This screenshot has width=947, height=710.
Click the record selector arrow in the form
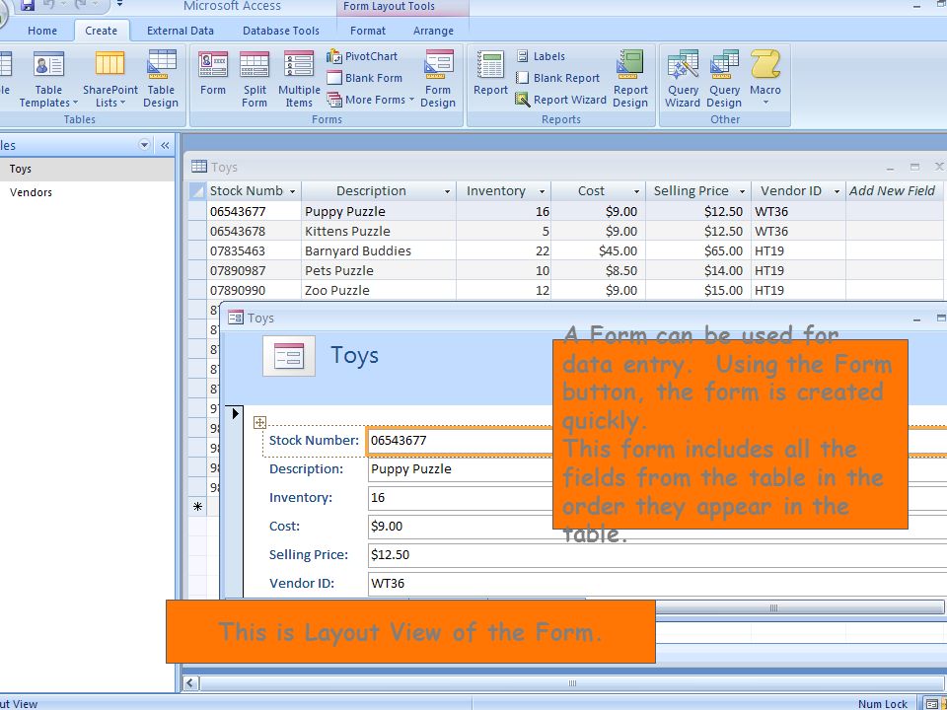click(x=235, y=413)
